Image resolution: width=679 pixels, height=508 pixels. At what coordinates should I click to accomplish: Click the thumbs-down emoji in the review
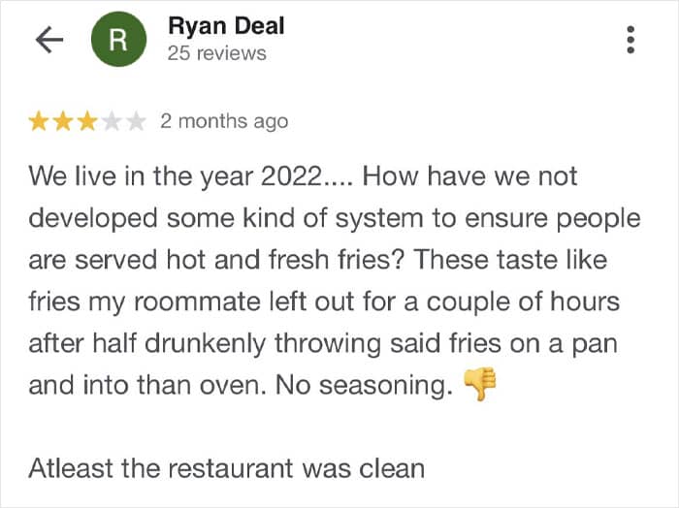click(479, 385)
